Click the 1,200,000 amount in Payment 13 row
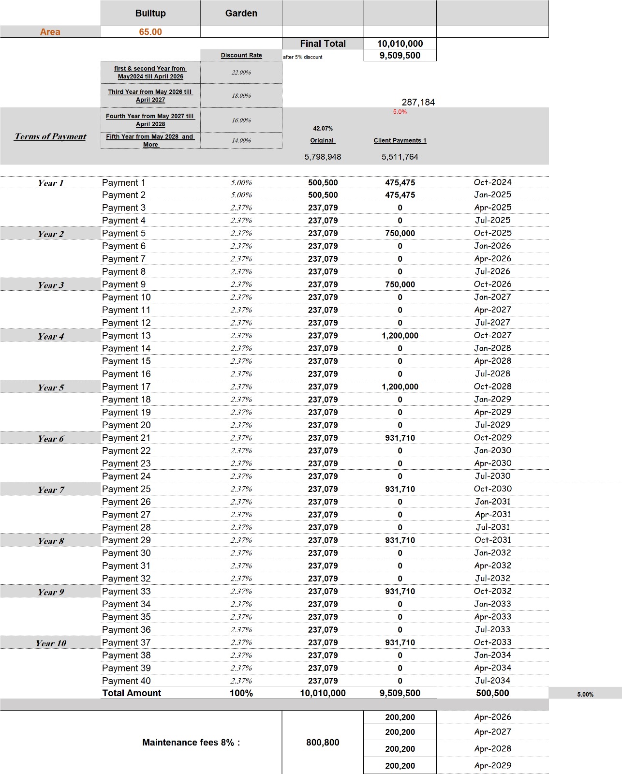Image resolution: width=622 pixels, height=774 pixels. coord(400,336)
